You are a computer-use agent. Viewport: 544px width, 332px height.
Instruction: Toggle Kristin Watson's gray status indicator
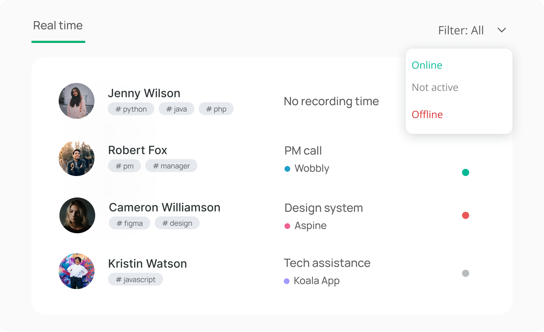(x=466, y=273)
